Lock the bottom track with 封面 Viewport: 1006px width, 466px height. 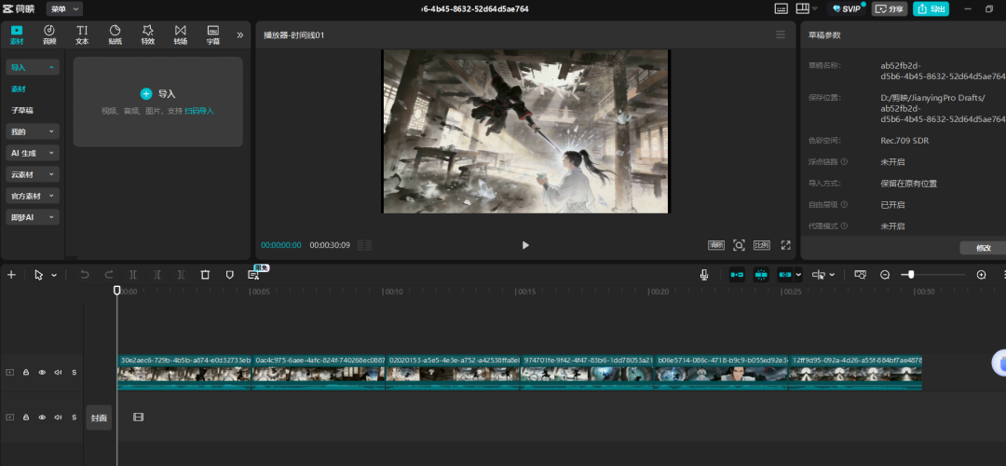coord(26,418)
